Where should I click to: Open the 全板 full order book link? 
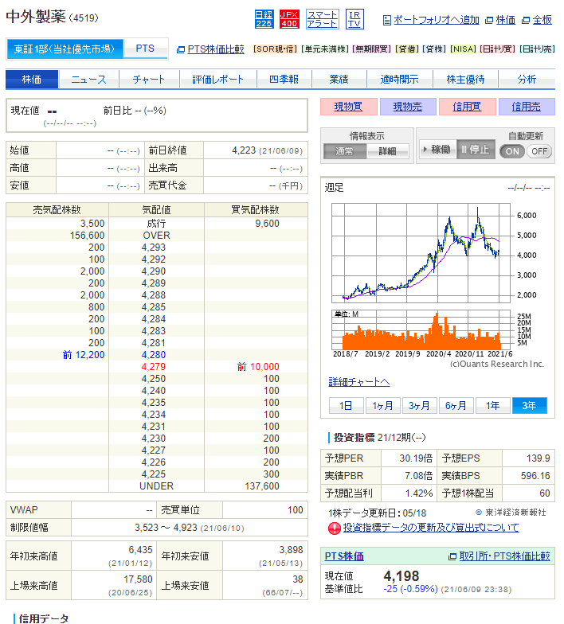pos(542,20)
